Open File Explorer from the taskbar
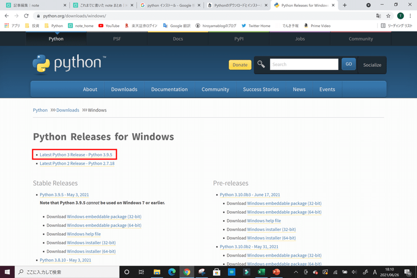The image size is (417, 278). (x=157, y=272)
